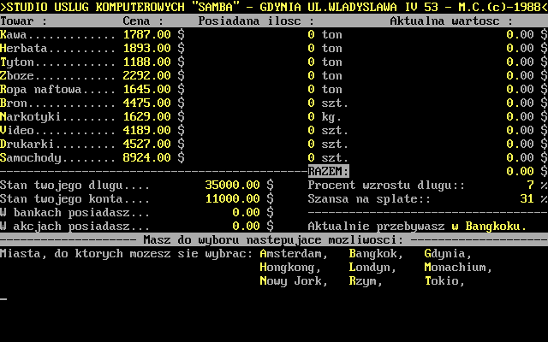Click the Kawa quantity '0 ton'

(x=325, y=34)
